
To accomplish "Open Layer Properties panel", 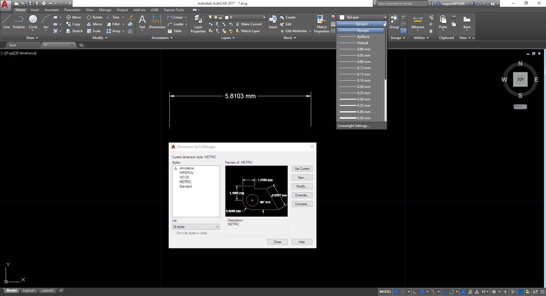I will 198,24.
